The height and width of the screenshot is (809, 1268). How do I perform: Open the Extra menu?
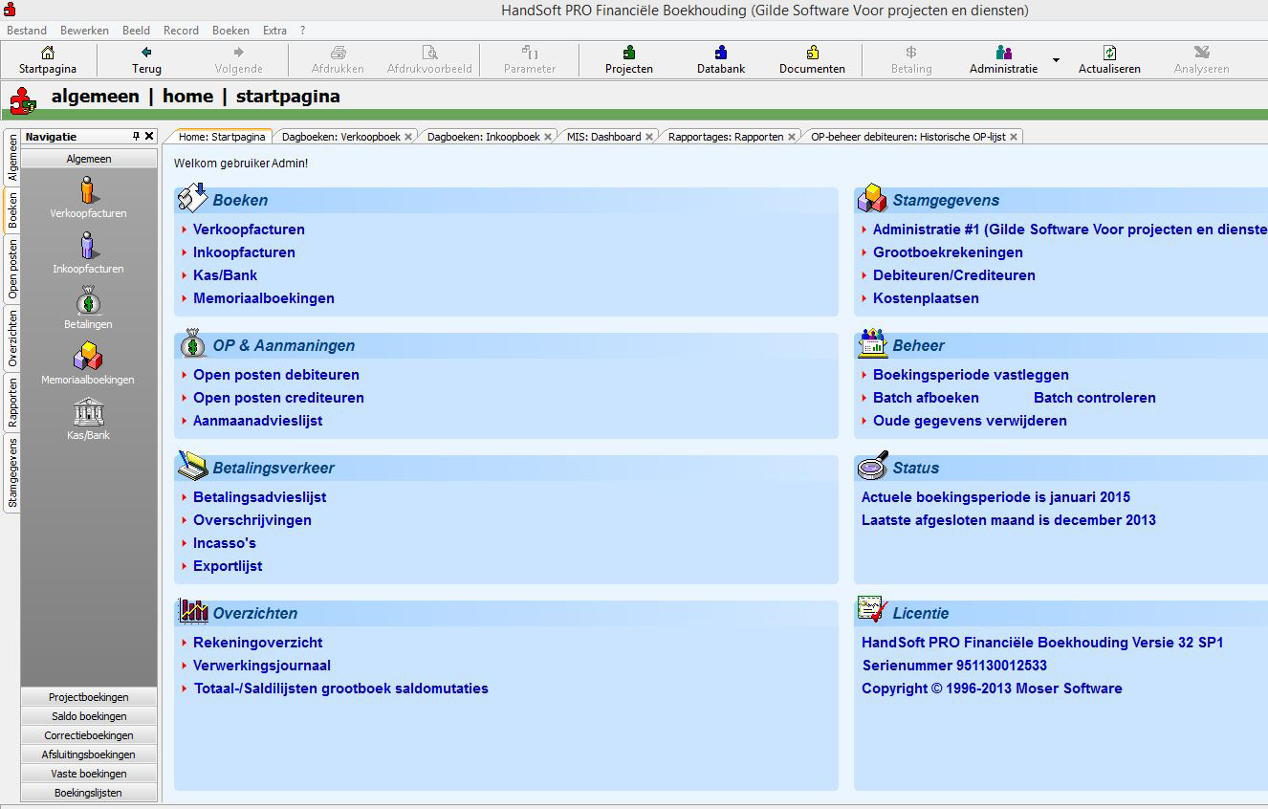tap(274, 31)
